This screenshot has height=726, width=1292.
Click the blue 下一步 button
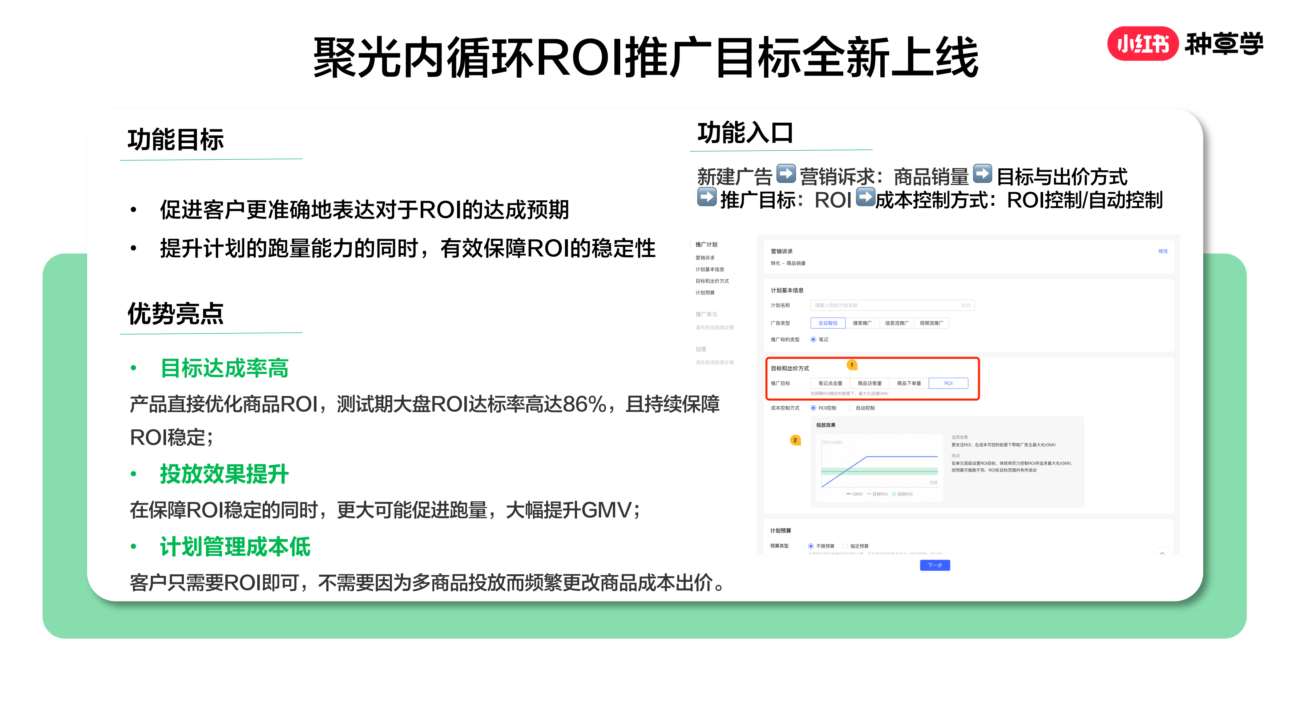[934, 565]
